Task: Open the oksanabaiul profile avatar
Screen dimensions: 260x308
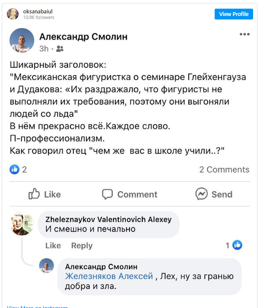Action: (x=13, y=14)
